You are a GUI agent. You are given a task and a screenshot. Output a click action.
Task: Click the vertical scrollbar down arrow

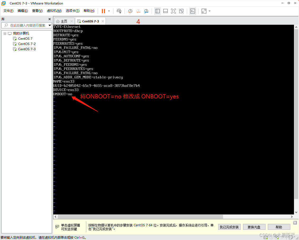point(296,212)
